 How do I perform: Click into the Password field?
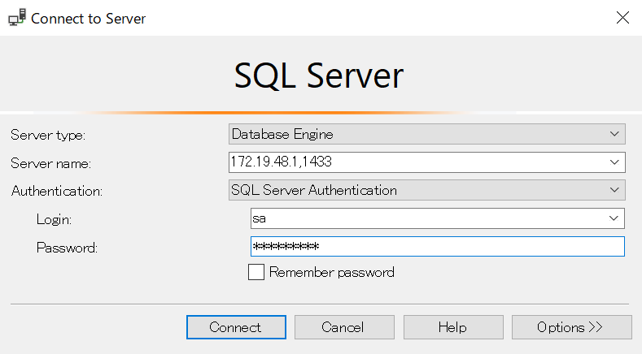437,247
